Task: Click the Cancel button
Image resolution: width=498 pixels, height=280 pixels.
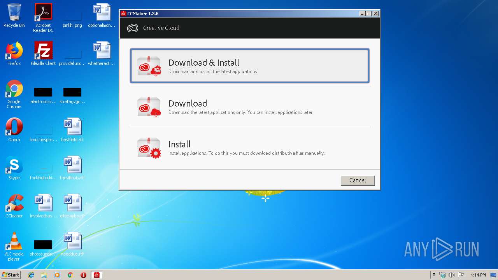Action: pyautogui.click(x=358, y=180)
